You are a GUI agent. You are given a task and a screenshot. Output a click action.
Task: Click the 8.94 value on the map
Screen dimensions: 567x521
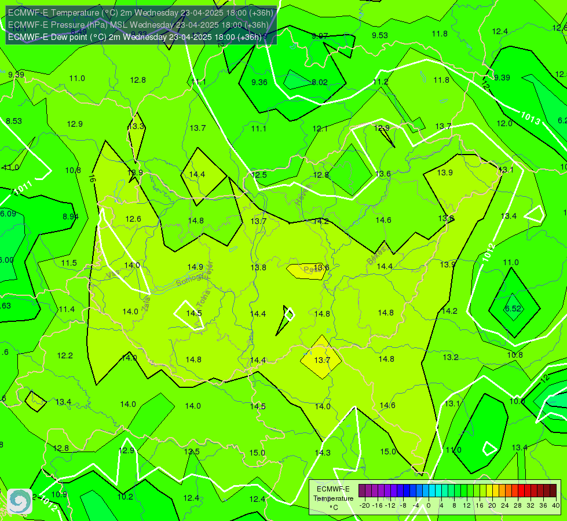71,217
